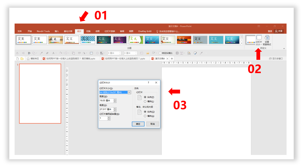303x167 pixels.
Task: Select 横向(L) slide orientation radio button
Action: point(145,101)
